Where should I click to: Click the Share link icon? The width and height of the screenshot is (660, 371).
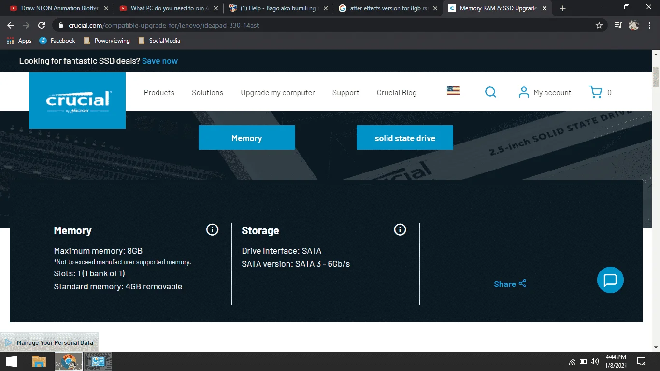click(522, 284)
